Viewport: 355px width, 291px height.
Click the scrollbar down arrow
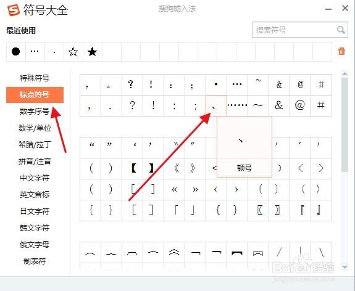(x=345, y=268)
